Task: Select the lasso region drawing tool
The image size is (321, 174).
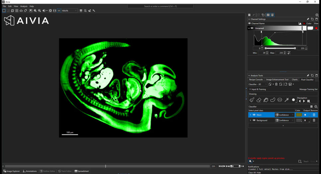Action: (x=273, y=100)
